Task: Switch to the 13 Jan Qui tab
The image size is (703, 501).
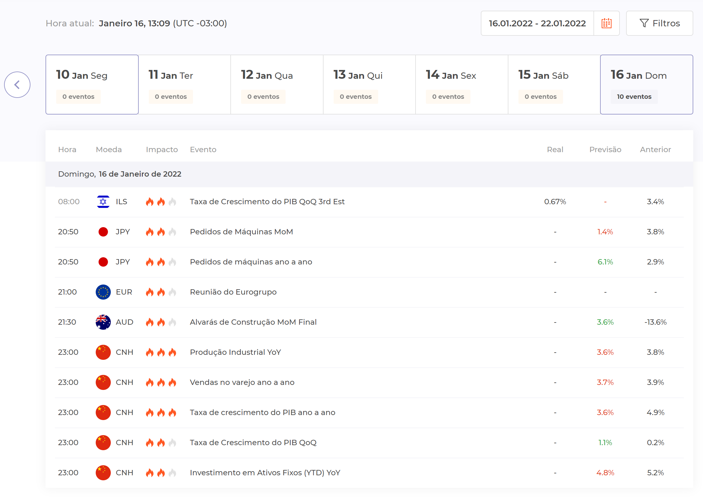Action: [x=369, y=84]
